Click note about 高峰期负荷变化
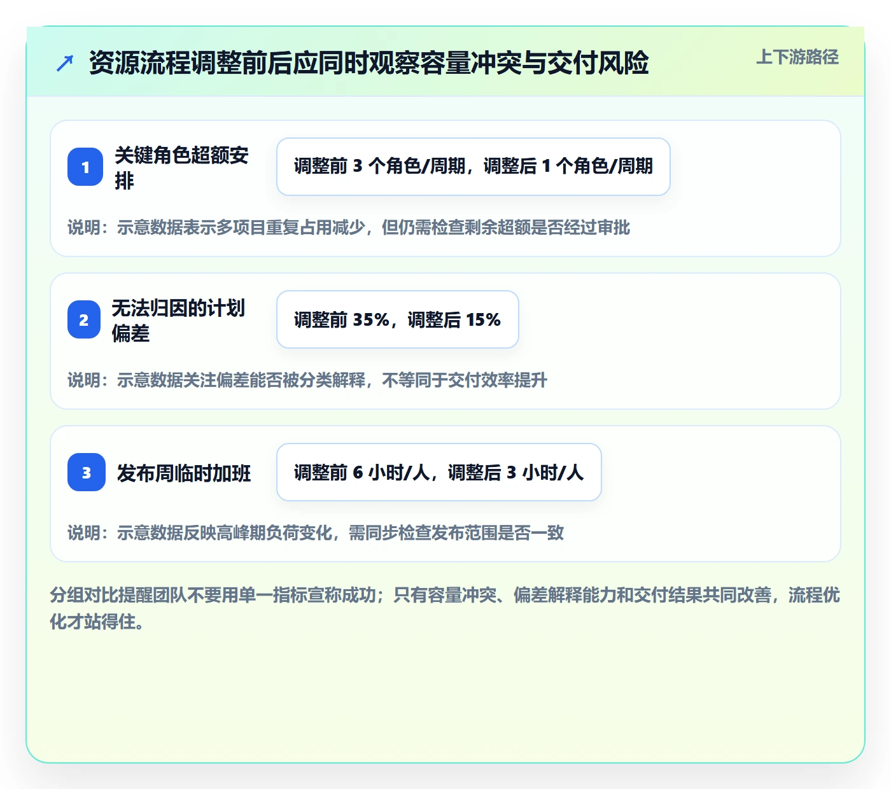This screenshot has width=891, height=789. point(316,533)
